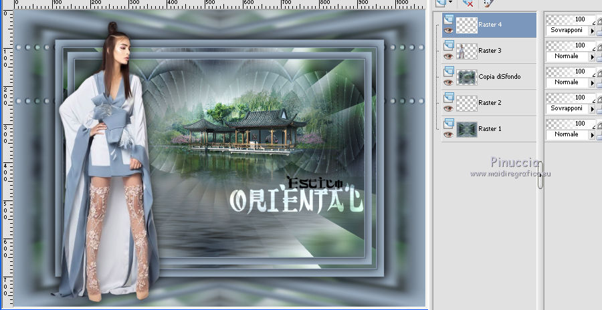
Task: Click Raster 4 layer type icon
Action: click(448, 20)
